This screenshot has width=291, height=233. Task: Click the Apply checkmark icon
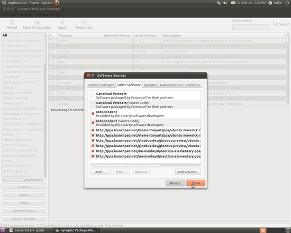coord(62,22)
